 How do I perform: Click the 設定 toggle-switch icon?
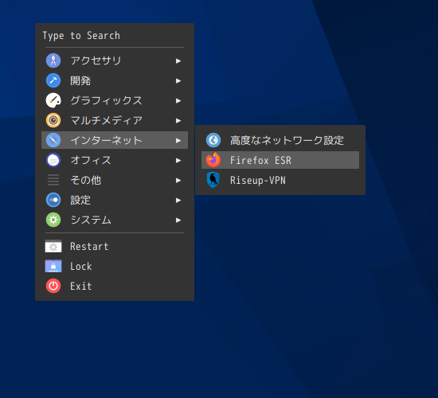point(53,200)
